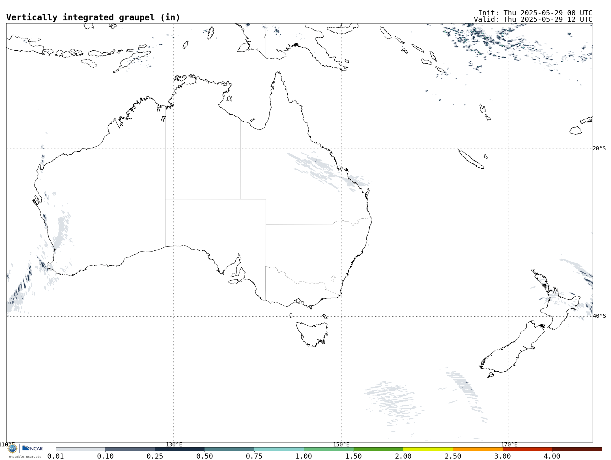Click the 2.00 colorbar value label

pyautogui.click(x=403, y=456)
